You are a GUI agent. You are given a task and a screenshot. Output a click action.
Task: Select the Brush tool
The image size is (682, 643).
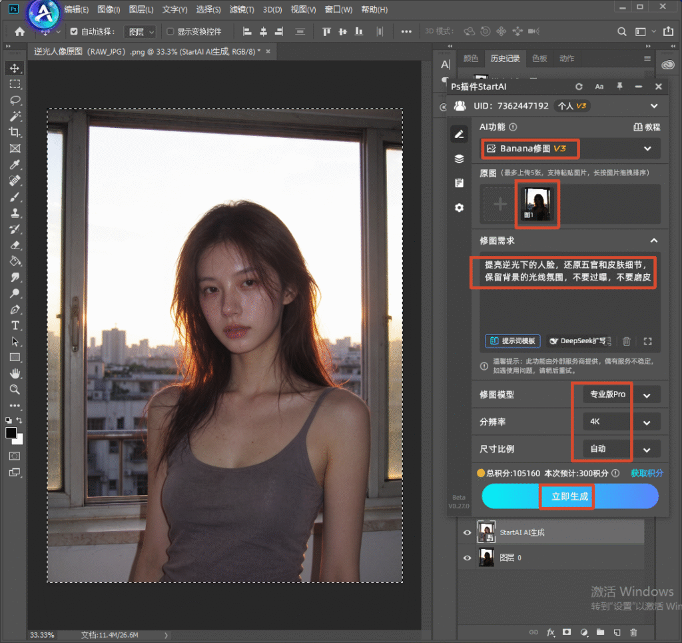click(x=15, y=197)
